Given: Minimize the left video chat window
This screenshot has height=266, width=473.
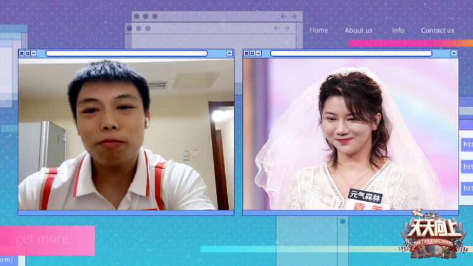Looking at the screenshot, I should (x=34, y=54).
